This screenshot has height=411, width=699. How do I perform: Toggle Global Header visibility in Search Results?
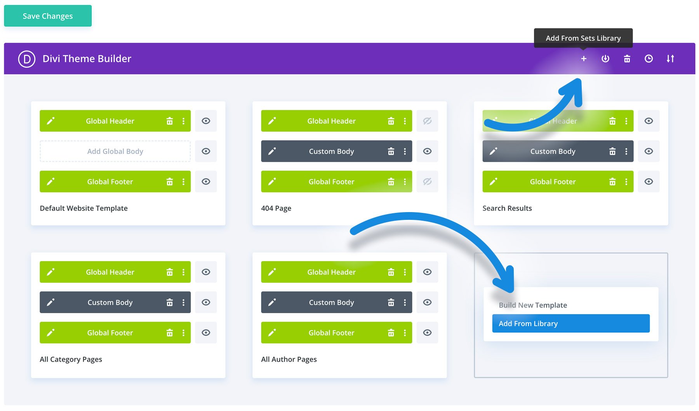649,121
